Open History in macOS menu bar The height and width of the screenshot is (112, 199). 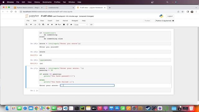37,2
